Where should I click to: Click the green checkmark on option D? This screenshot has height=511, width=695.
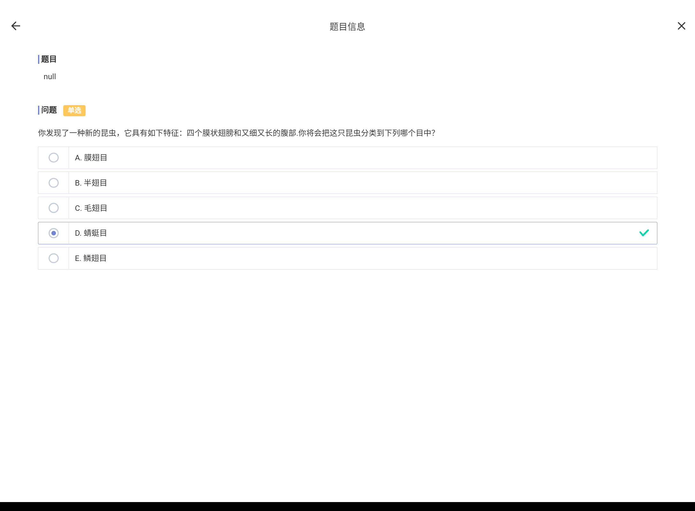click(x=644, y=233)
